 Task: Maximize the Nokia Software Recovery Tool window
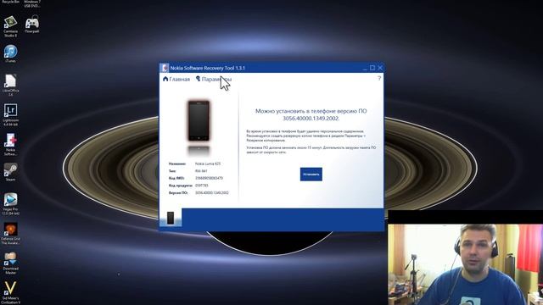[x=372, y=68]
